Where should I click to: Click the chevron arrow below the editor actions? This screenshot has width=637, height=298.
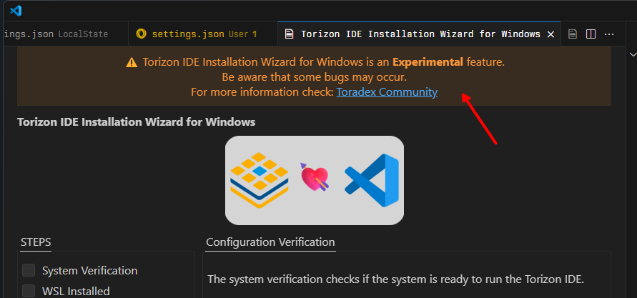point(632,54)
